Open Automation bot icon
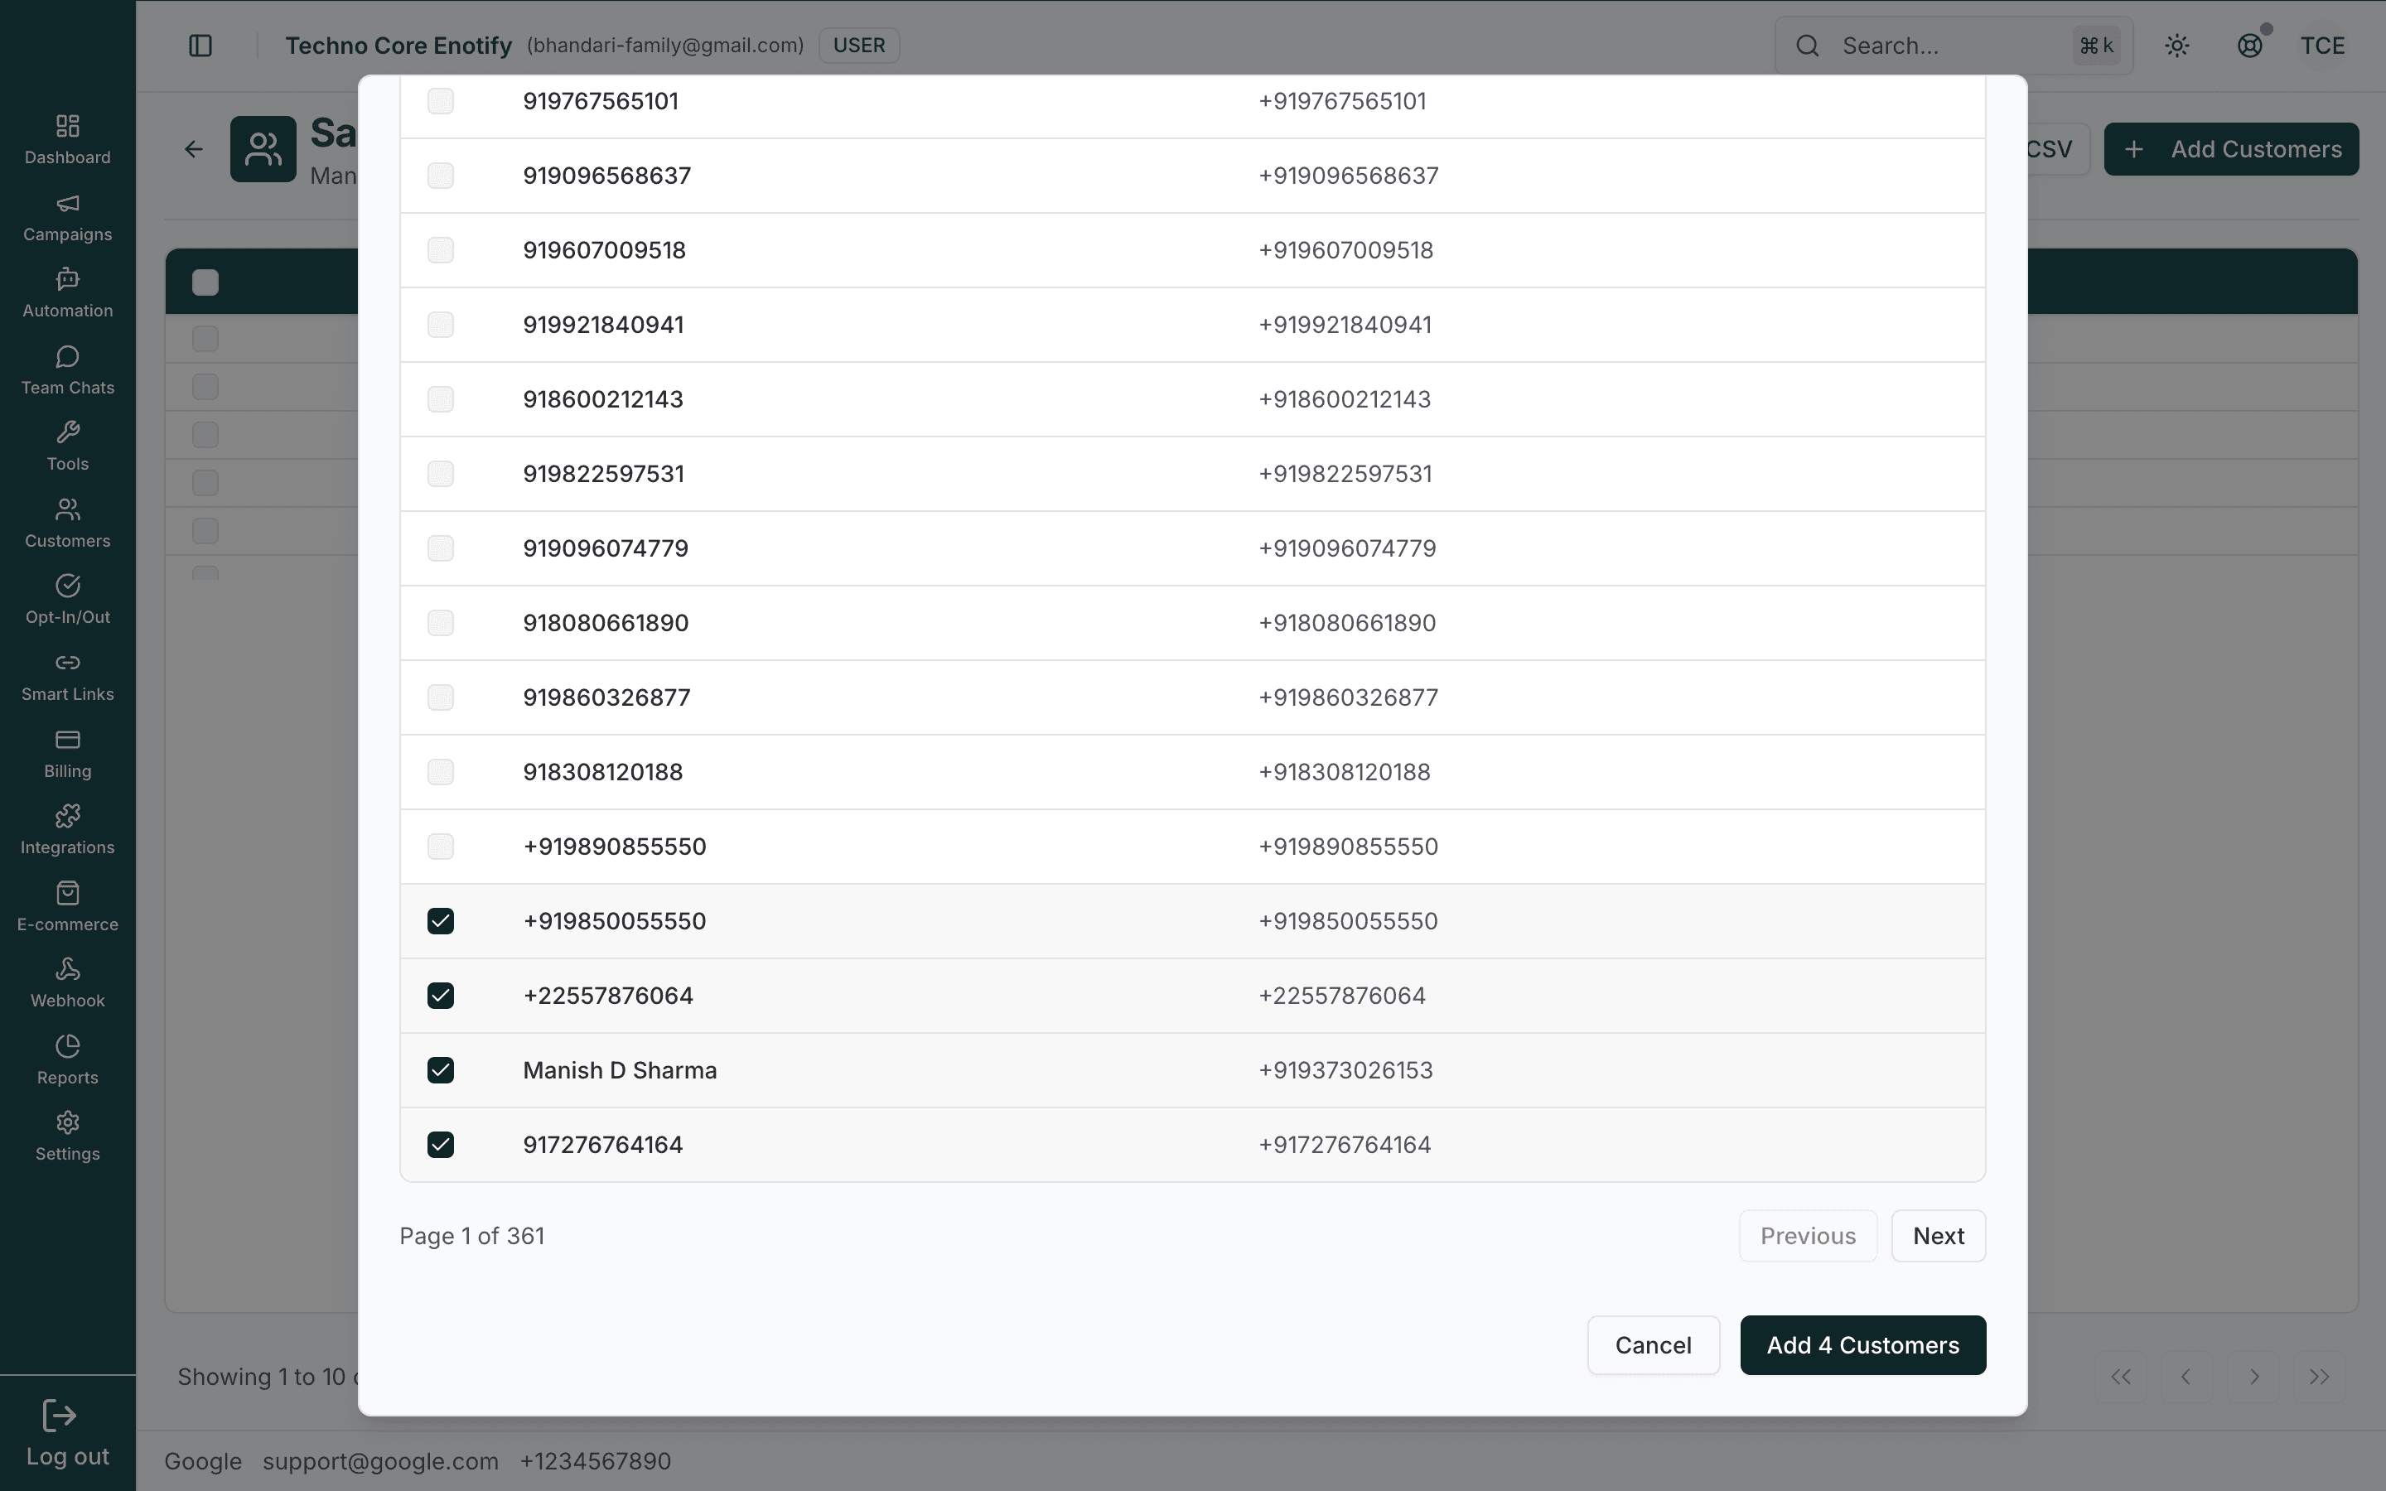The width and height of the screenshot is (2386, 1491). pos(67,279)
